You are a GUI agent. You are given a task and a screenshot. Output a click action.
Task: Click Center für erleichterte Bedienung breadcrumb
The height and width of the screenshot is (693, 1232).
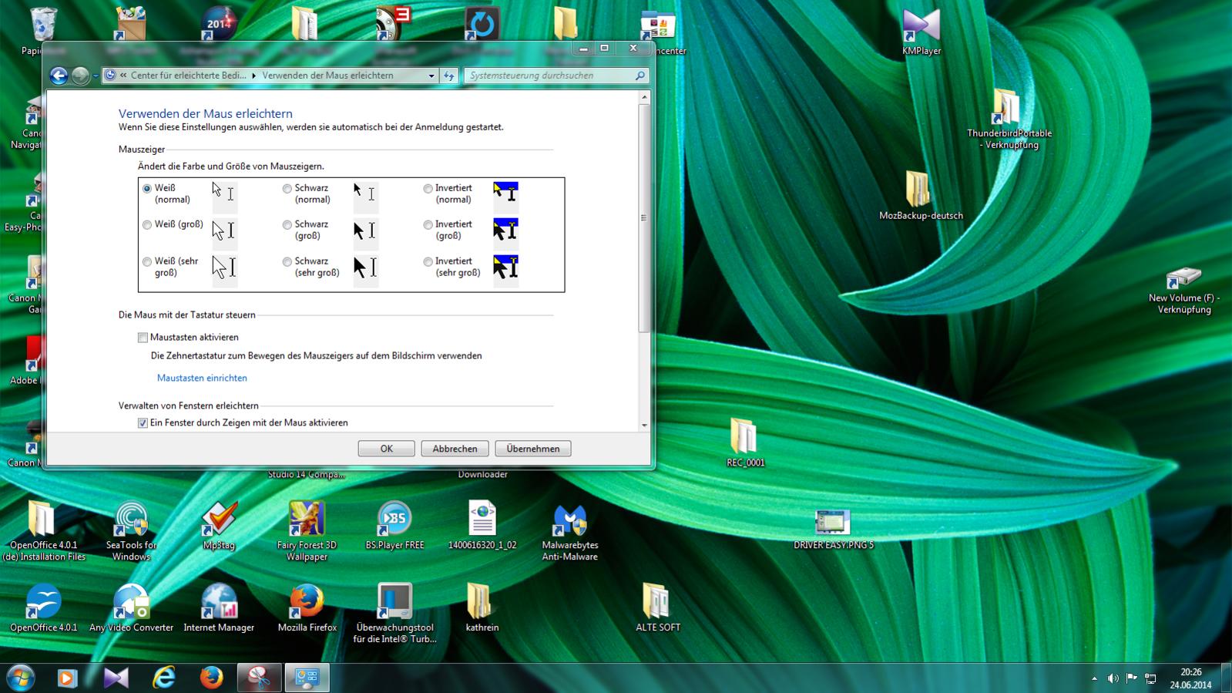[x=188, y=76]
